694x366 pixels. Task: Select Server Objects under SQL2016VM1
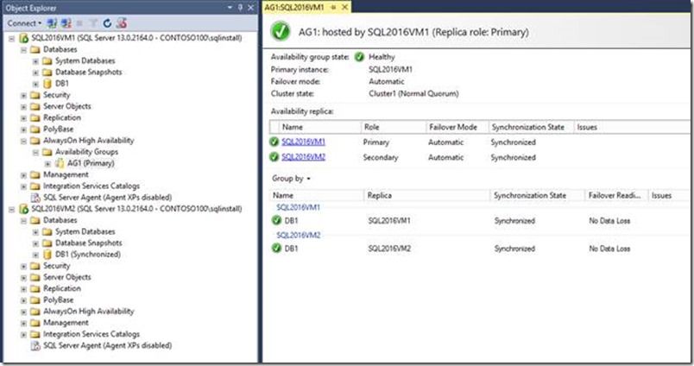tap(66, 106)
